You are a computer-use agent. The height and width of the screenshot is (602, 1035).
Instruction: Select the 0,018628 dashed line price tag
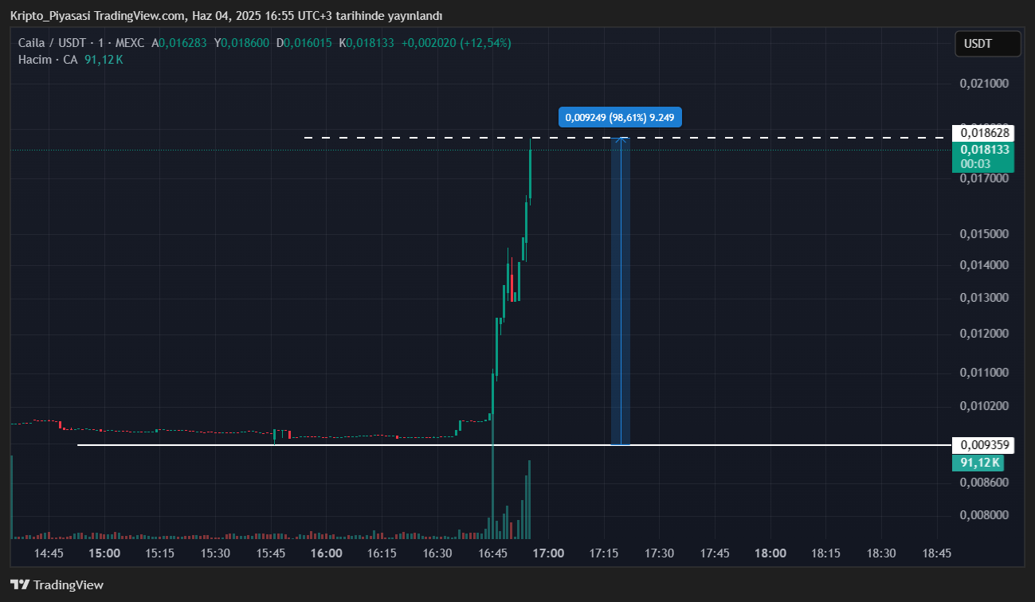coord(984,133)
